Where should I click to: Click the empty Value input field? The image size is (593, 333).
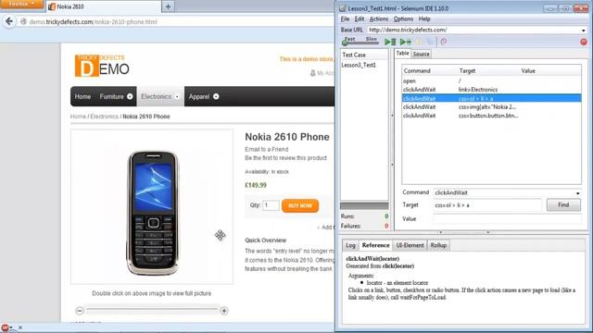[508, 219]
